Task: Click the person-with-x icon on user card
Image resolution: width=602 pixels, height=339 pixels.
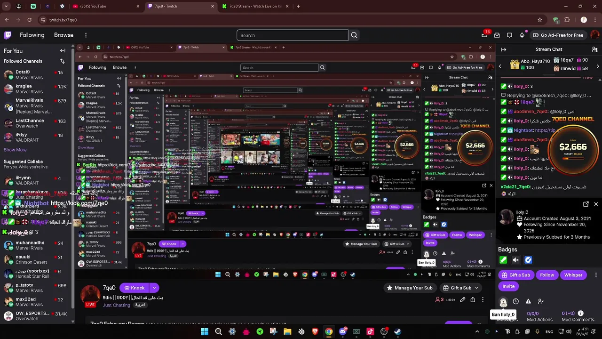Action: point(541,301)
